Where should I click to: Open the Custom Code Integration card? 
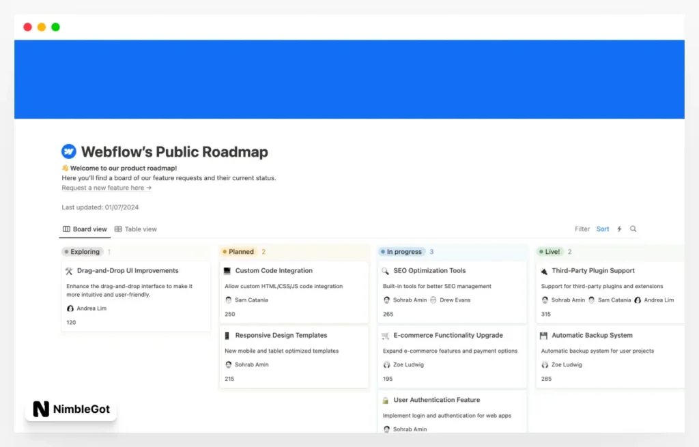[x=274, y=271]
